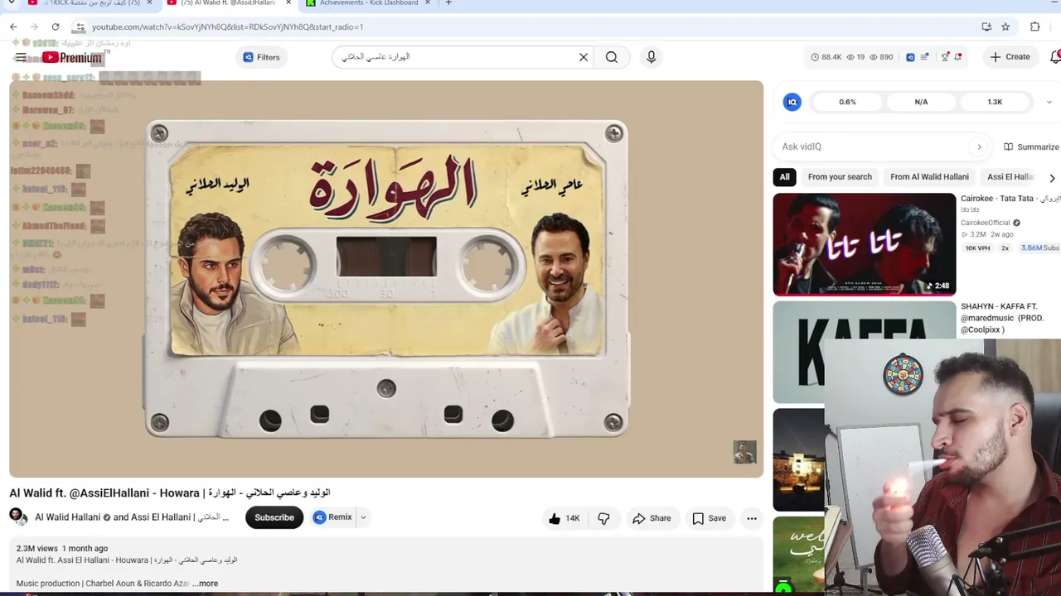Switch to the KICK YouTube tab
Screen dimensions: 1061x596
click(x=90, y=3)
